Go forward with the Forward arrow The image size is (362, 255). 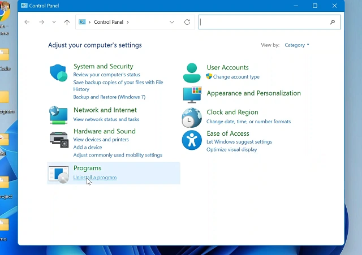click(41, 22)
